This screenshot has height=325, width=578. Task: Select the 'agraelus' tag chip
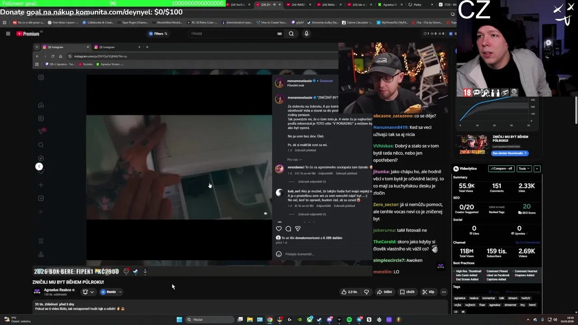tap(460, 298)
